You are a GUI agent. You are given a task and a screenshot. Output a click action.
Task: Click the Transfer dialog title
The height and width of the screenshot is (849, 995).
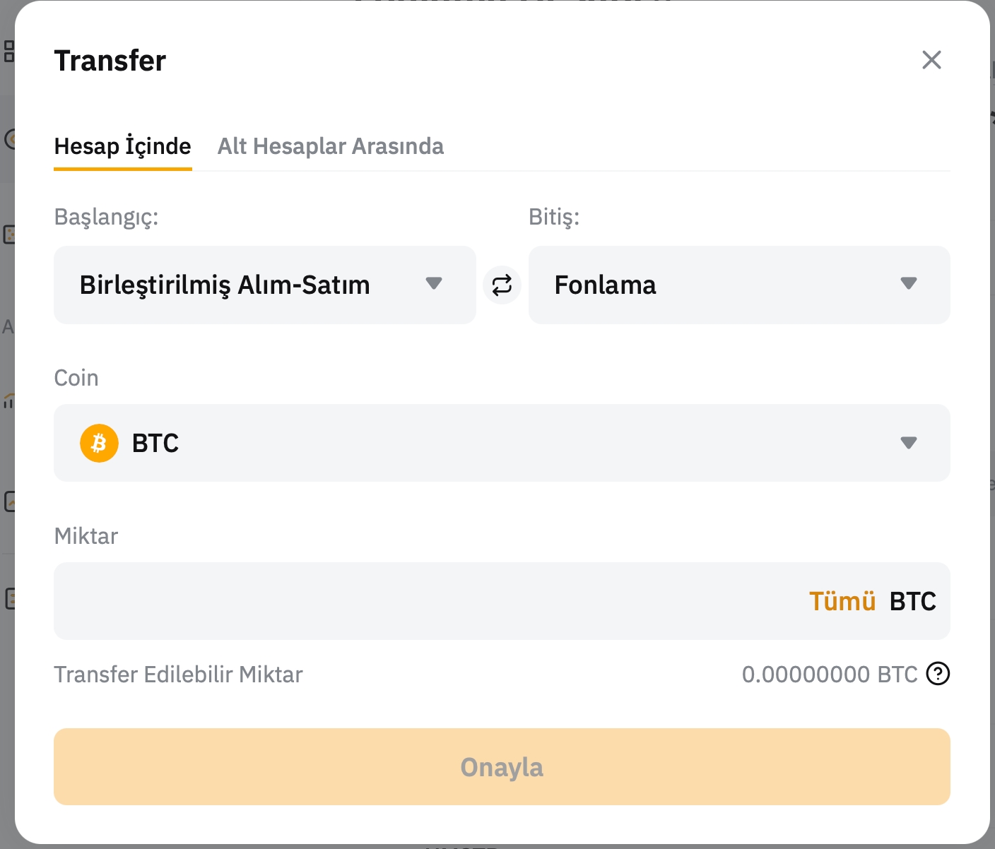(110, 61)
